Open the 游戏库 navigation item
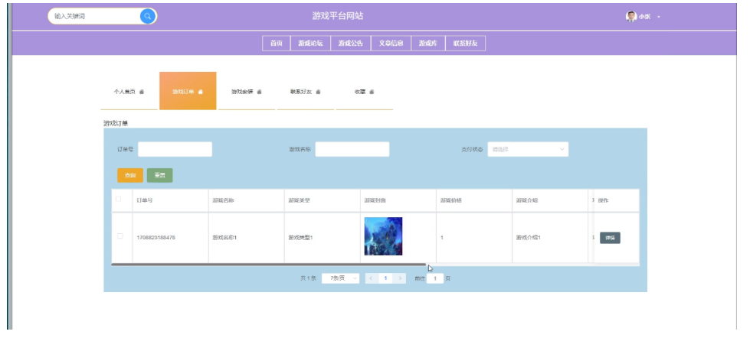 click(428, 44)
